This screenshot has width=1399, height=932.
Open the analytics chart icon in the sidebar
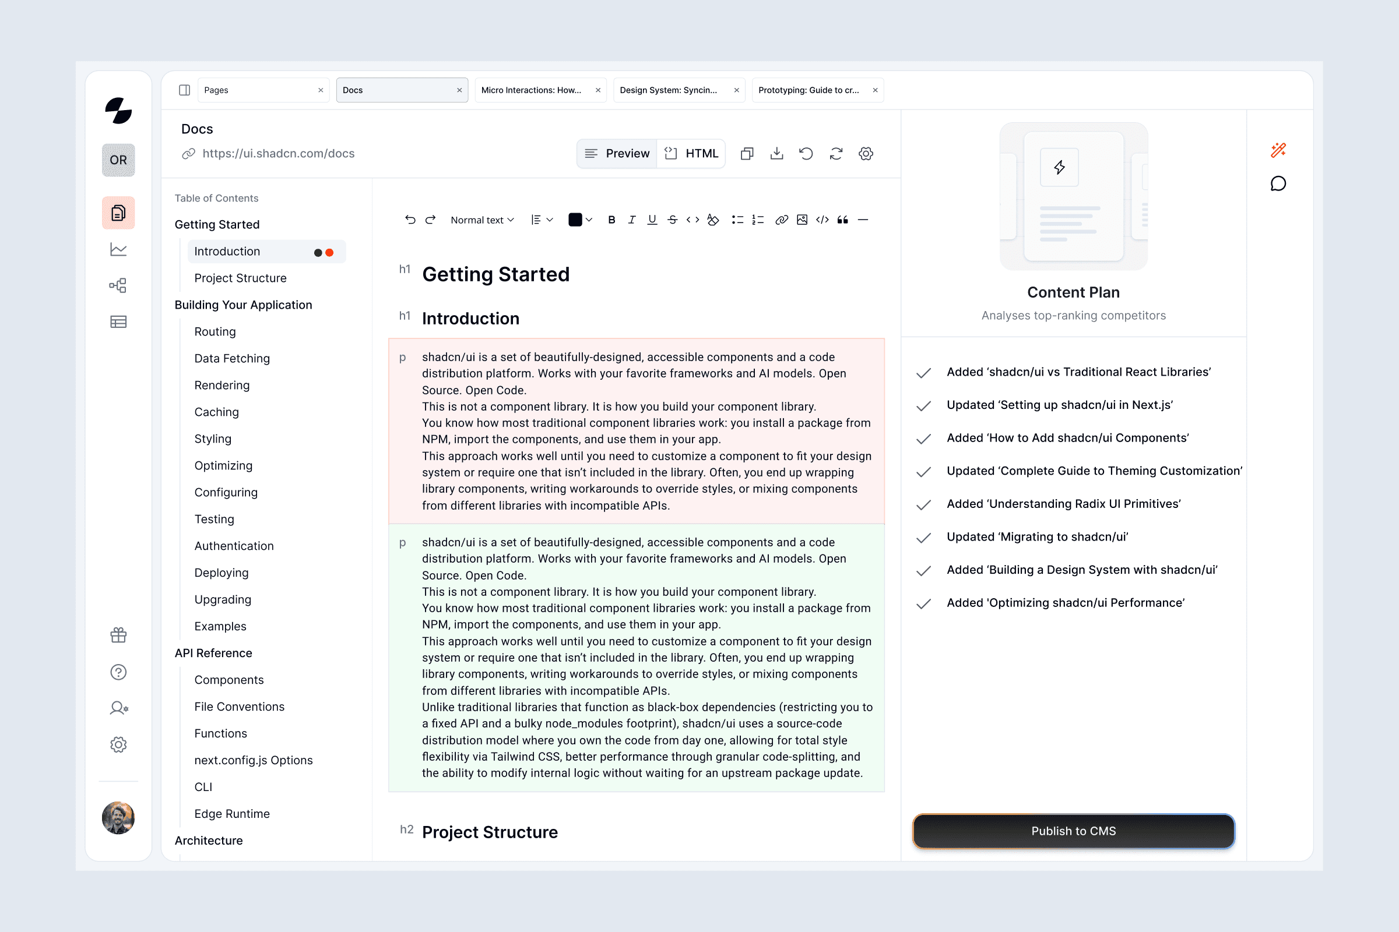tap(118, 250)
